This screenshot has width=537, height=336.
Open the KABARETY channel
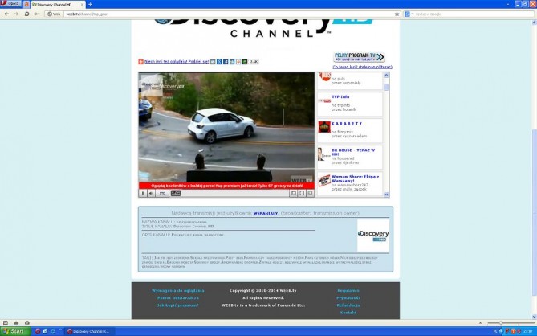click(x=347, y=124)
